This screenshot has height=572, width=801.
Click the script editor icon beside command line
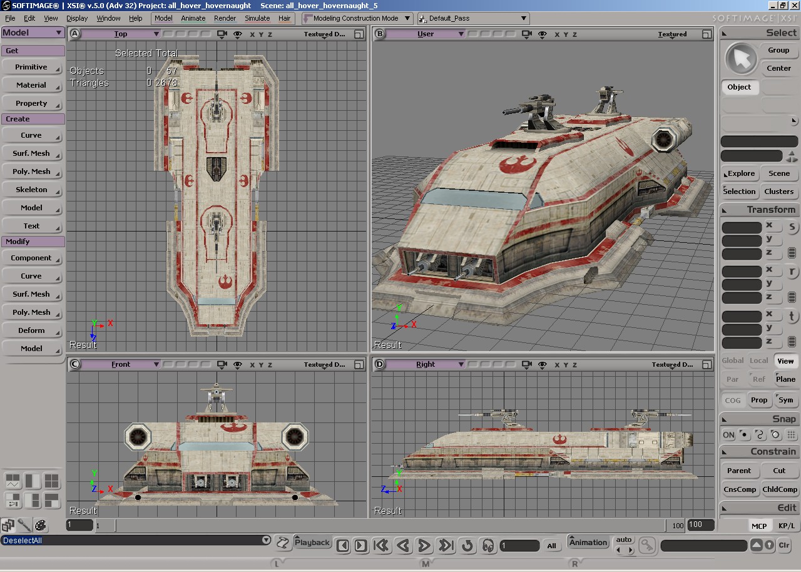click(283, 543)
